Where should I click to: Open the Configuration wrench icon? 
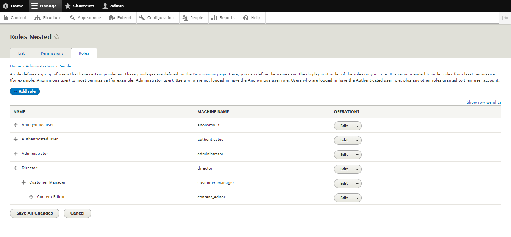click(x=142, y=17)
